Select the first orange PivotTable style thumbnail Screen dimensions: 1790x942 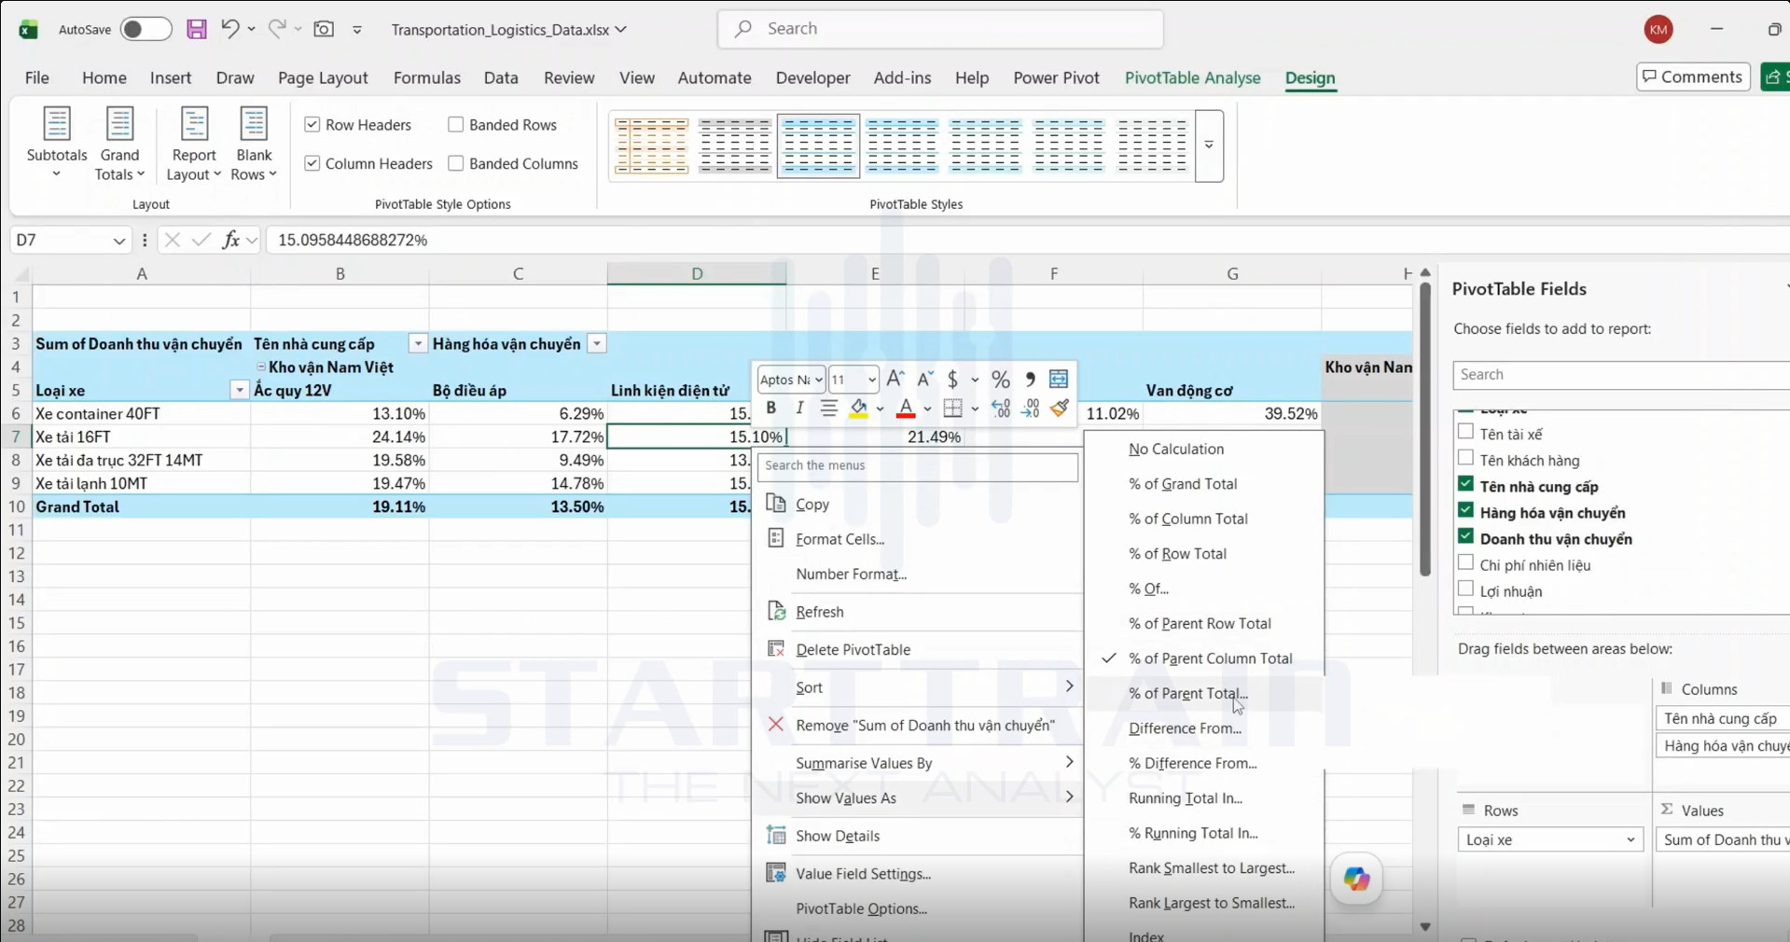tap(651, 145)
